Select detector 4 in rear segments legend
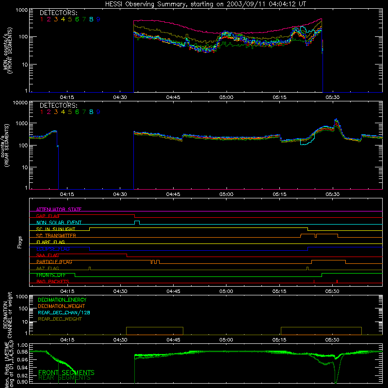Screen dimensions: 388x388 63,112
